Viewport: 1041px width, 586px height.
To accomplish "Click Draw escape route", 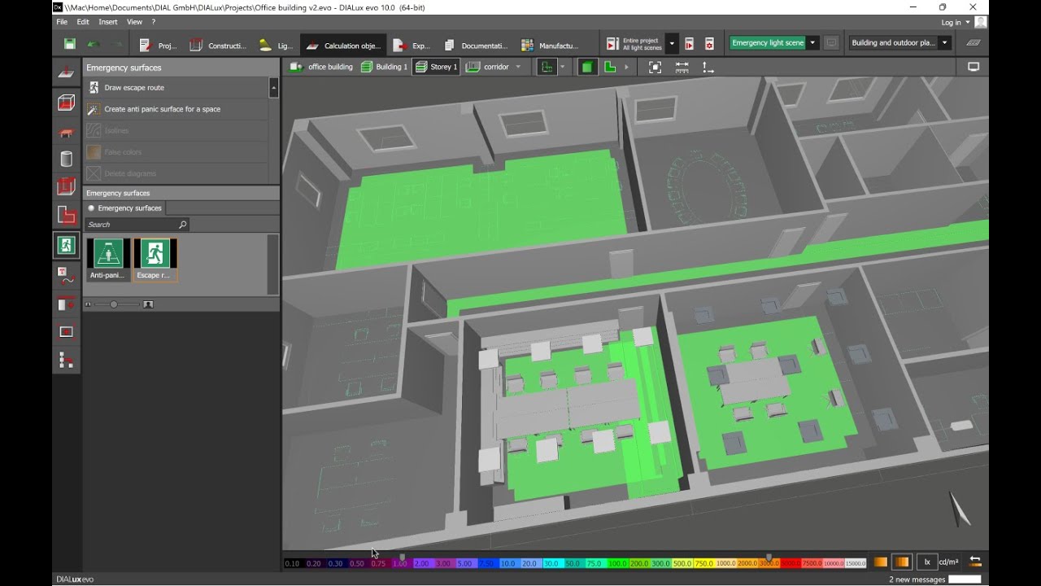I will 134,88.
